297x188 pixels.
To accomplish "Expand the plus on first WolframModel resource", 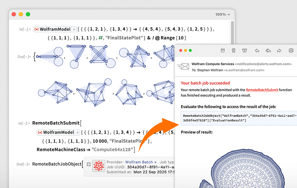I will pyautogui.click(x=74, y=29).
